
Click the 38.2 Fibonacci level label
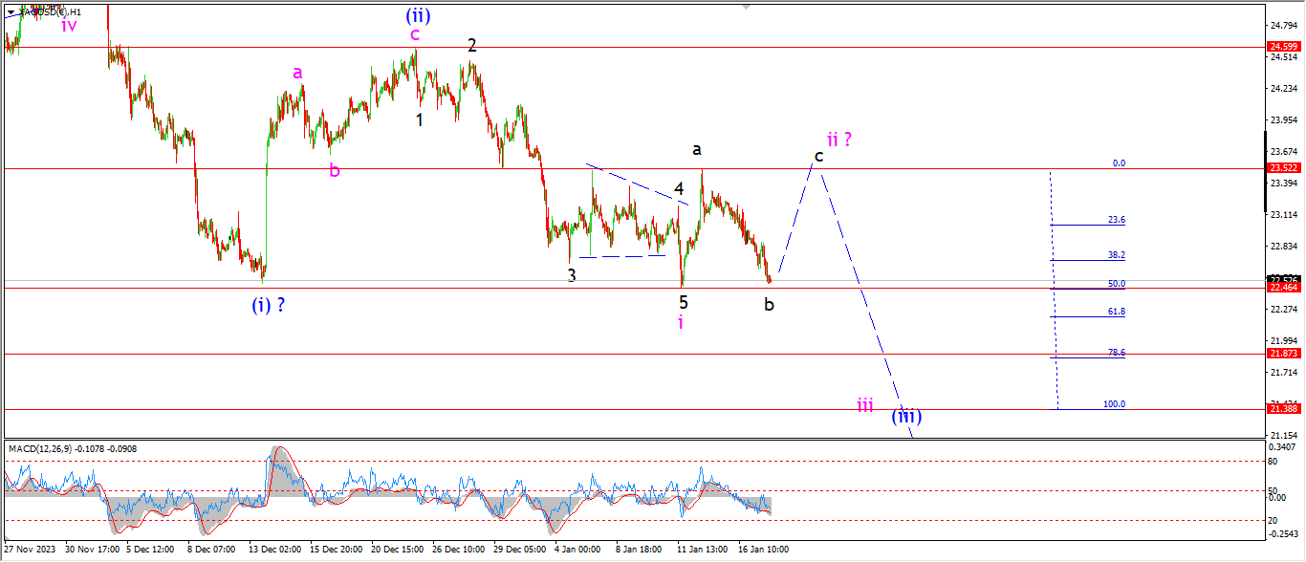(x=1116, y=255)
